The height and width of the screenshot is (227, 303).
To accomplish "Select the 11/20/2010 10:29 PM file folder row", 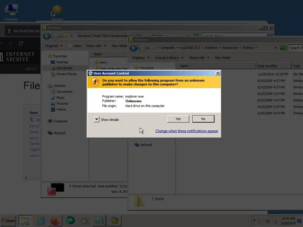I will click(x=240, y=74).
